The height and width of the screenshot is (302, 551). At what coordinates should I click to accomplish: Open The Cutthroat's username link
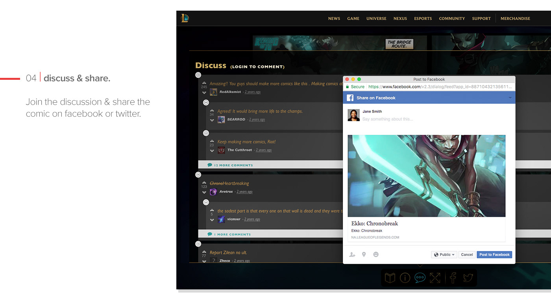[x=240, y=150]
